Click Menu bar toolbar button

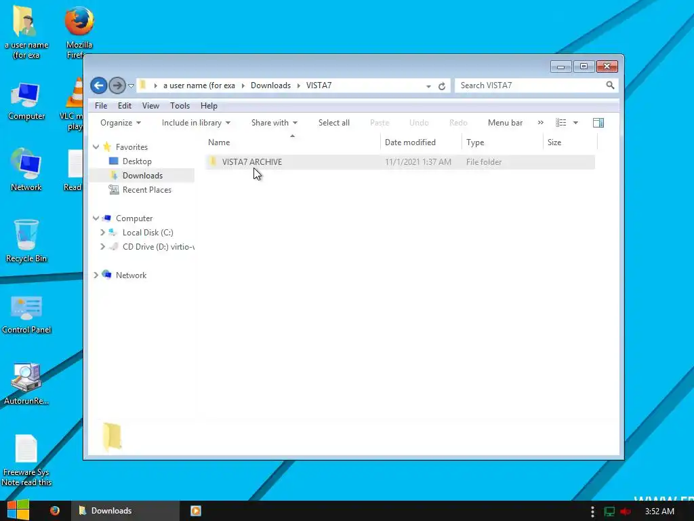tap(505, 123)
